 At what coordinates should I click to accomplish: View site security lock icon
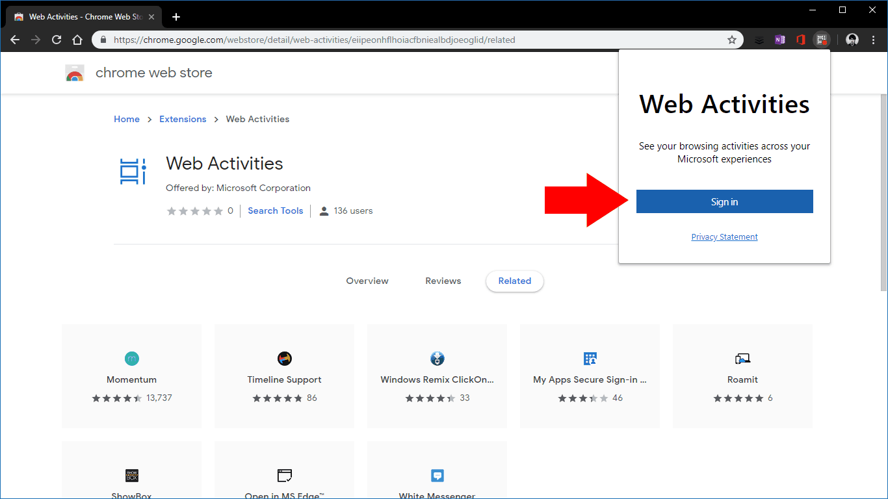103,40
